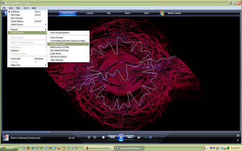
Task: Open the View menu
Action: tap(11, 8)
